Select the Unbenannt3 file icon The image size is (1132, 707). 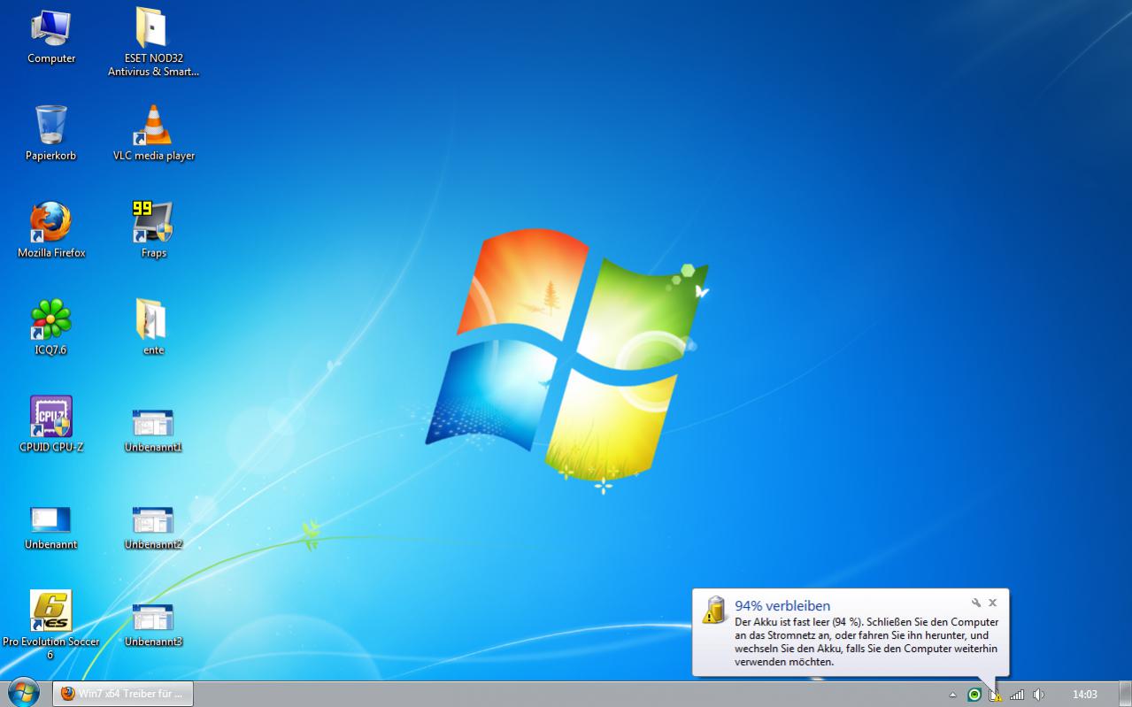[153, 625]
